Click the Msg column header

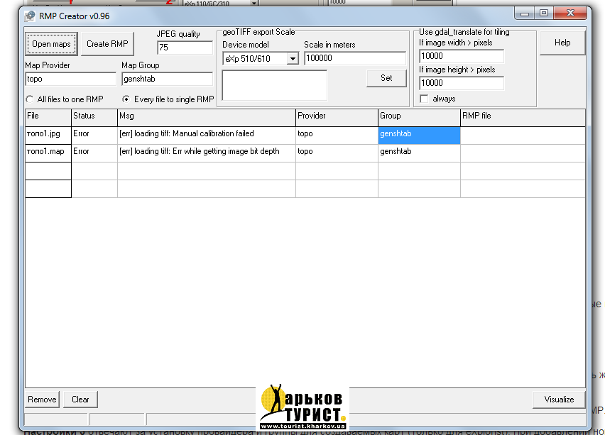coord(206,116)
